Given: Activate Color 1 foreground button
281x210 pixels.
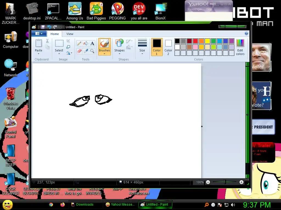Looking at the screenshot, I should tap(157, 47).
